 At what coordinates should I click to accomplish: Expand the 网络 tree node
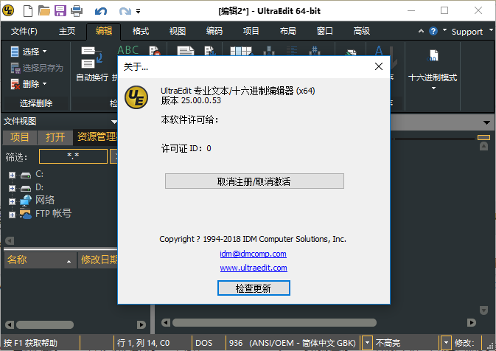[12, 201]
